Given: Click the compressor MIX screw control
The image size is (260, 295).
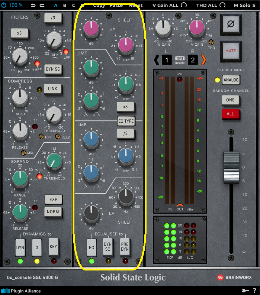Looking at the screenshot, I should click(23, 153).
